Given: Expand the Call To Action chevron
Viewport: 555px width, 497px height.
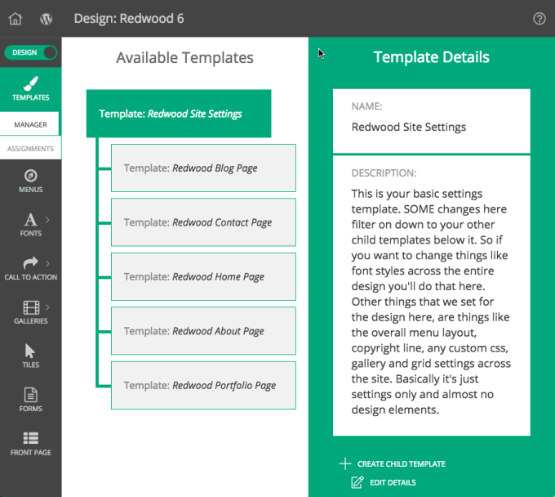Looking at the screenshot, I should click(x=47, y=263).
